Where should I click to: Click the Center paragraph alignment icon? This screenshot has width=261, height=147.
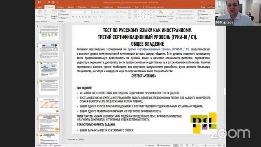coord(111,17)
